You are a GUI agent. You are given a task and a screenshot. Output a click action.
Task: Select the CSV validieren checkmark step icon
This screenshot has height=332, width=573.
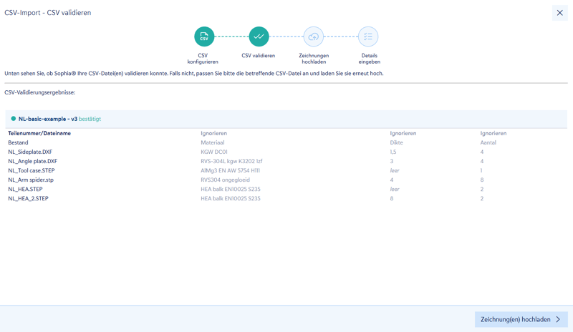point(259,36)
